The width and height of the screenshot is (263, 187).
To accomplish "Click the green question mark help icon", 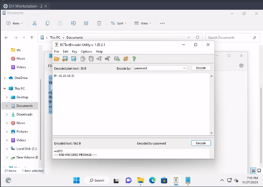I will (134, 59).
